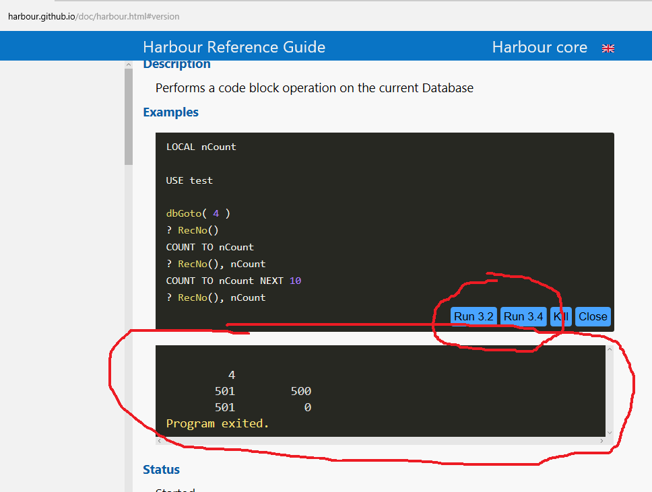Click the Status section heading
652x492 pixels.
pos(161,470)
